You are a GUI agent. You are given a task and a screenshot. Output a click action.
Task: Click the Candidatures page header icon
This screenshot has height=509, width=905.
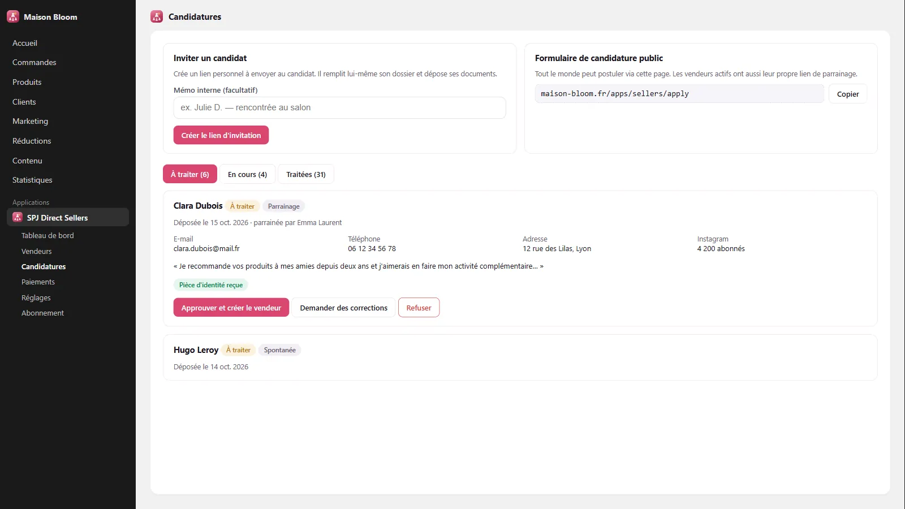click(x=157, y=16)
